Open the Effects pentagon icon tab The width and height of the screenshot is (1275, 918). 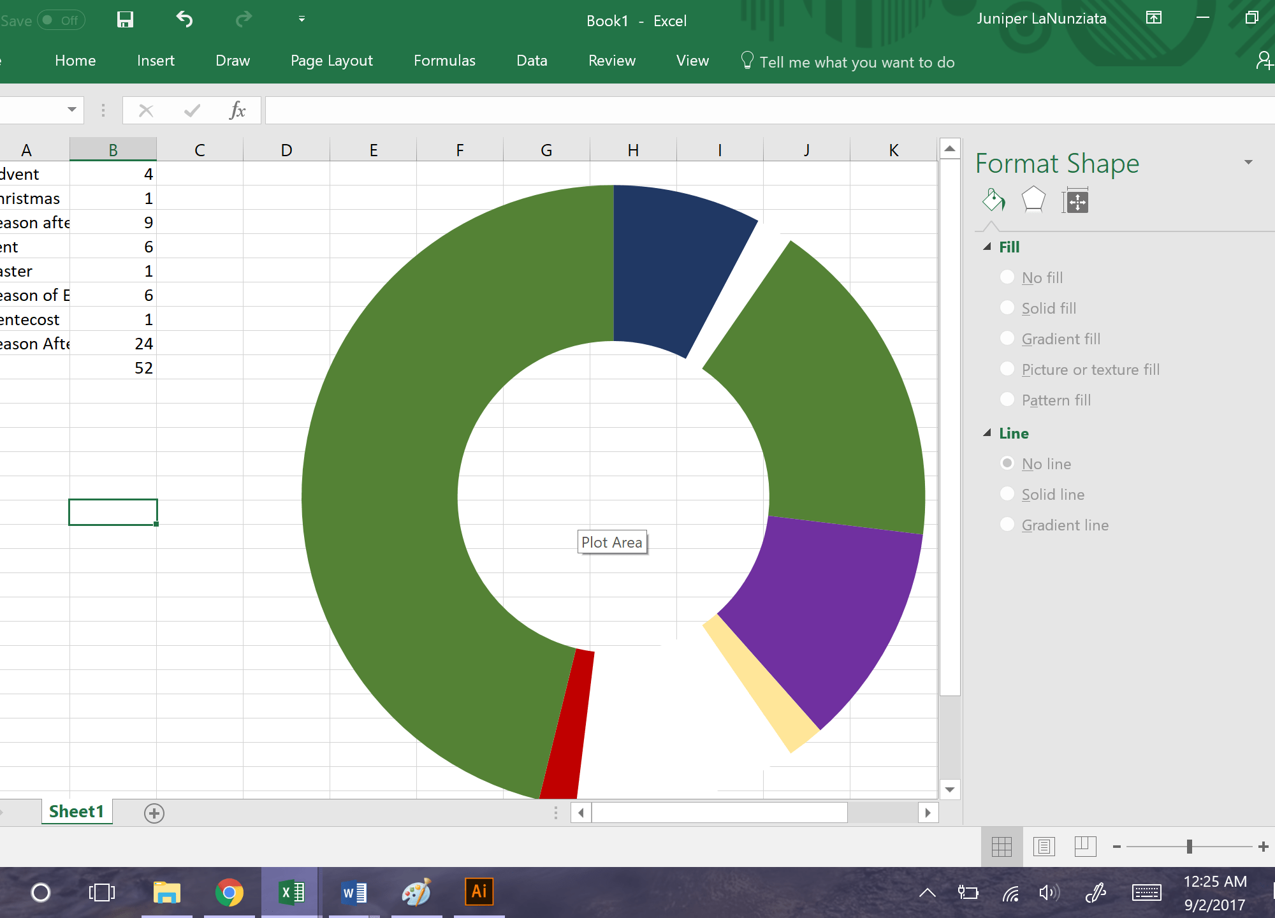(x=1033, y=201)
